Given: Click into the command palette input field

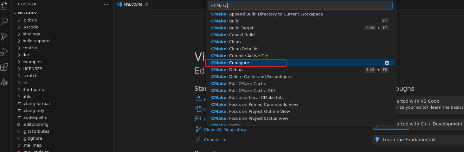Looking at the screenshot, I should [300, 6].
